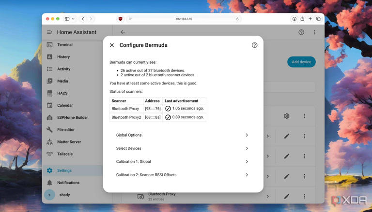Click the ad blocker shield icon

tap(120, 19)
